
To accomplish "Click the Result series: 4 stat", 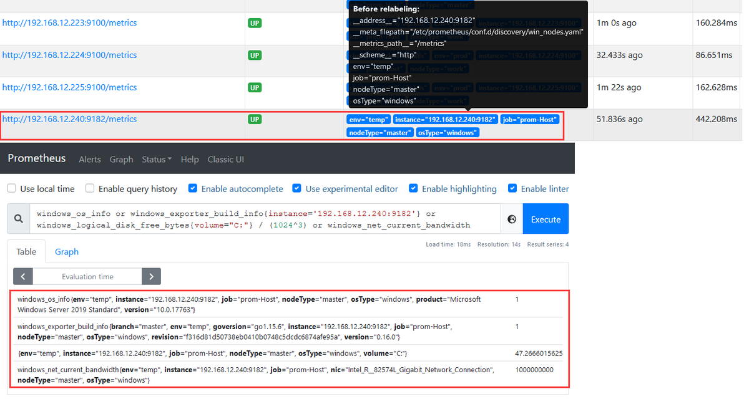I will click(548, 244).
